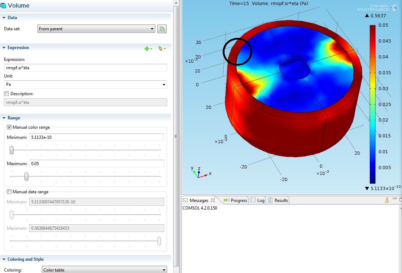Open the Unit dropdown showing Pa

(x=85, y=84)
